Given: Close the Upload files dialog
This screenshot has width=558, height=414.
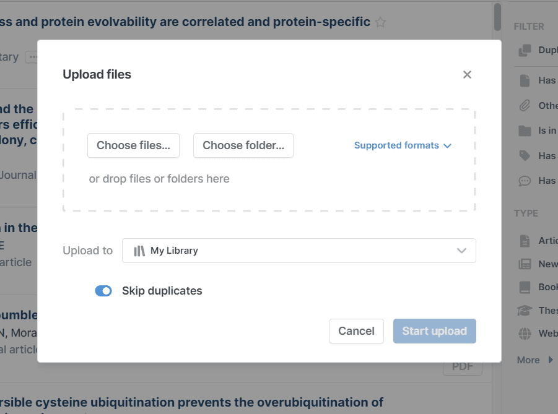Looking at the screenshot, I should pyautogui.click(x=467, y=75).
